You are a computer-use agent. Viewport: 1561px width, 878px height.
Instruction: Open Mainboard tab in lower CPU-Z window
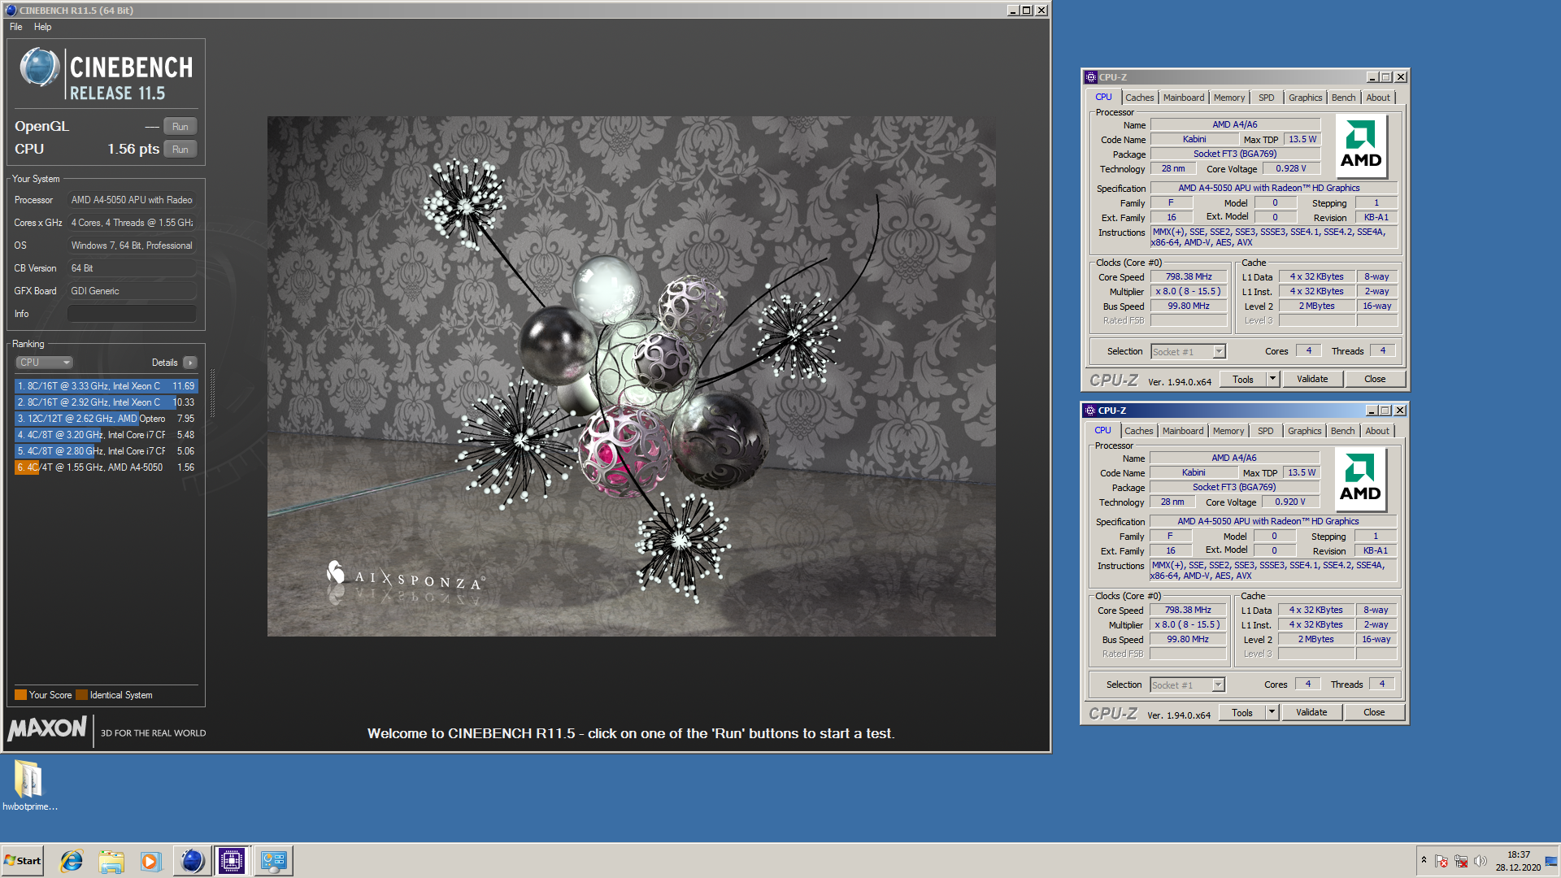point(1182,431)
